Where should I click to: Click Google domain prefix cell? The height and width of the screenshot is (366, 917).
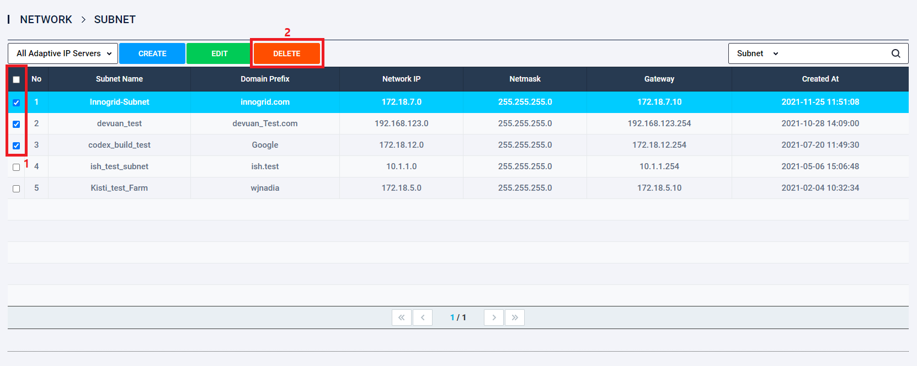click(265, 145)
